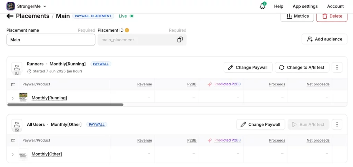The height and width of the screenshot is (167, 353).
Task: Copy the Placement ID with copy icon
Action: [x=180, y=40]
